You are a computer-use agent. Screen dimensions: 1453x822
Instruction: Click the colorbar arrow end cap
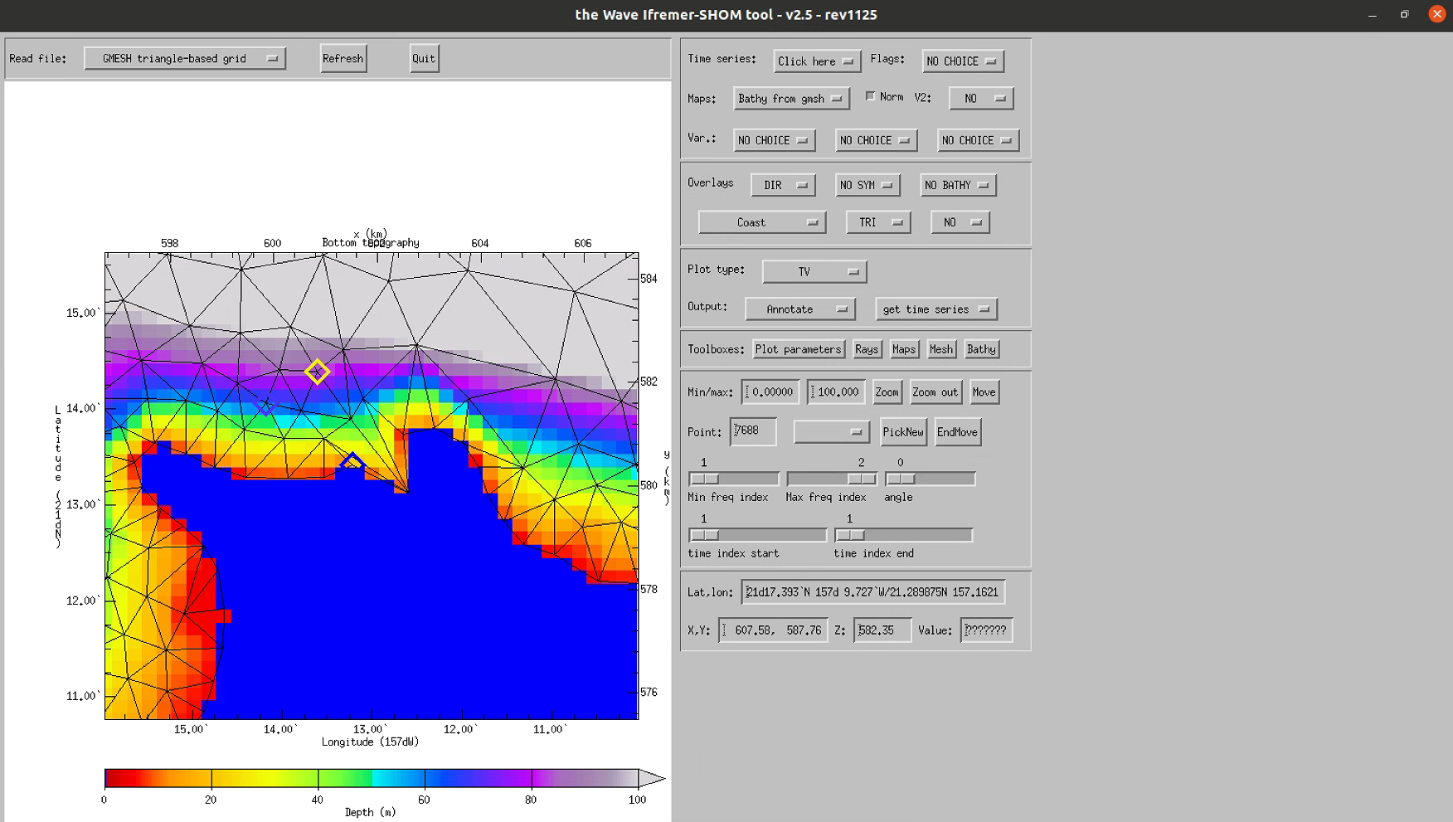[x=652, y=778]
